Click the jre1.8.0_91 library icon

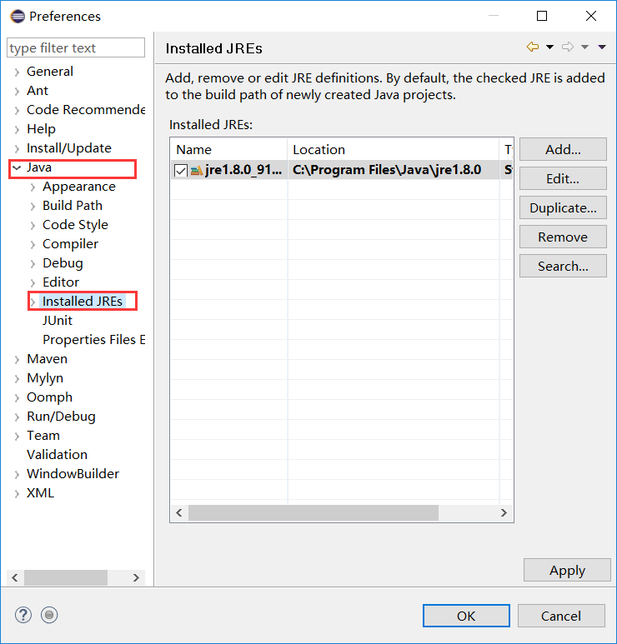pos(197,170)
